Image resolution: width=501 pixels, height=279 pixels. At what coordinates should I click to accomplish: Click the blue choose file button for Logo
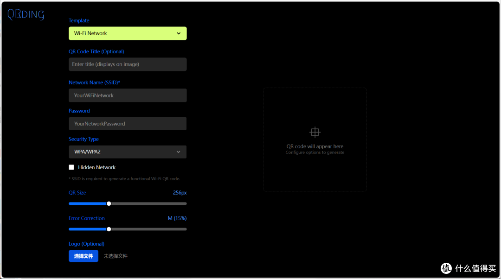tap(83, 256)
